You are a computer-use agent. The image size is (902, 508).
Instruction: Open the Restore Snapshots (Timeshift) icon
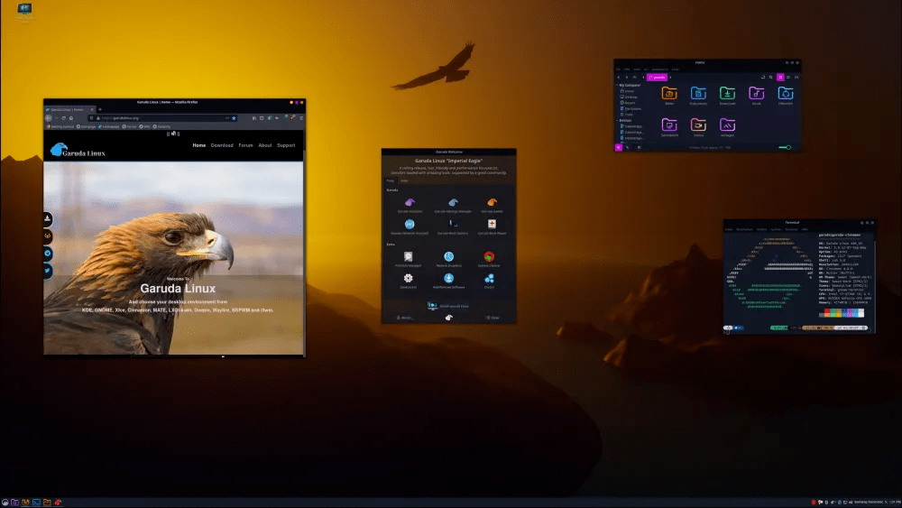(448, 256)
